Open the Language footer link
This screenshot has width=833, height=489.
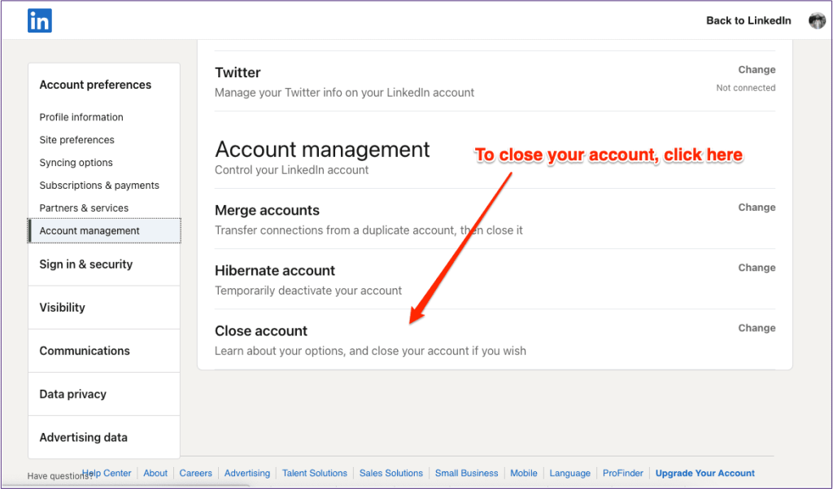(569, 473)
